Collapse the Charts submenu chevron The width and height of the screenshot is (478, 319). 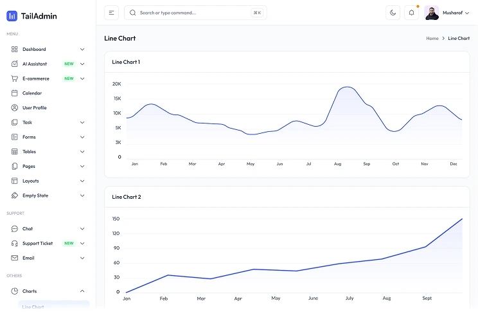click(x=82, y=291)
